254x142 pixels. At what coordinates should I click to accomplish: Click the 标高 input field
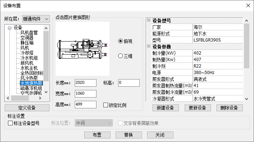129,83
